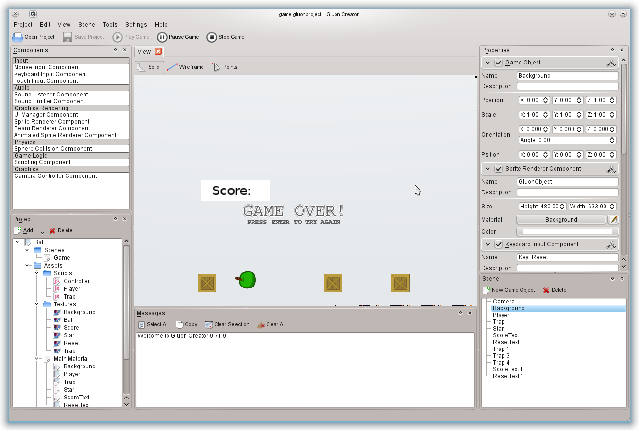This screenshot has height=430, width=639.
Task: Click Select All in Messages panel
Action: coord(153,325)
